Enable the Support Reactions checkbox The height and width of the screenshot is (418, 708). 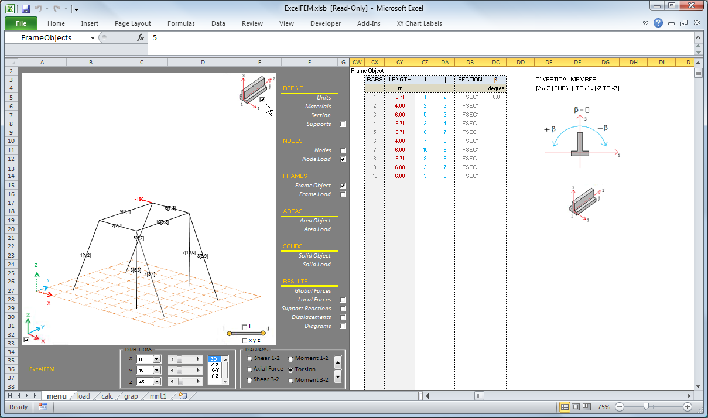343,309
